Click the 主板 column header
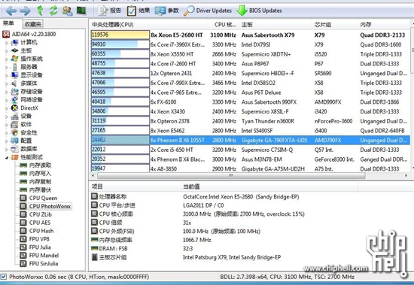Screen dimensions: 414x285 coord(275,25)
